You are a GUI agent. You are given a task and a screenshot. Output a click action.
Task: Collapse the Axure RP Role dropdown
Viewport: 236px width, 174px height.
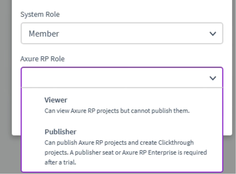click(x=122, y=78)
